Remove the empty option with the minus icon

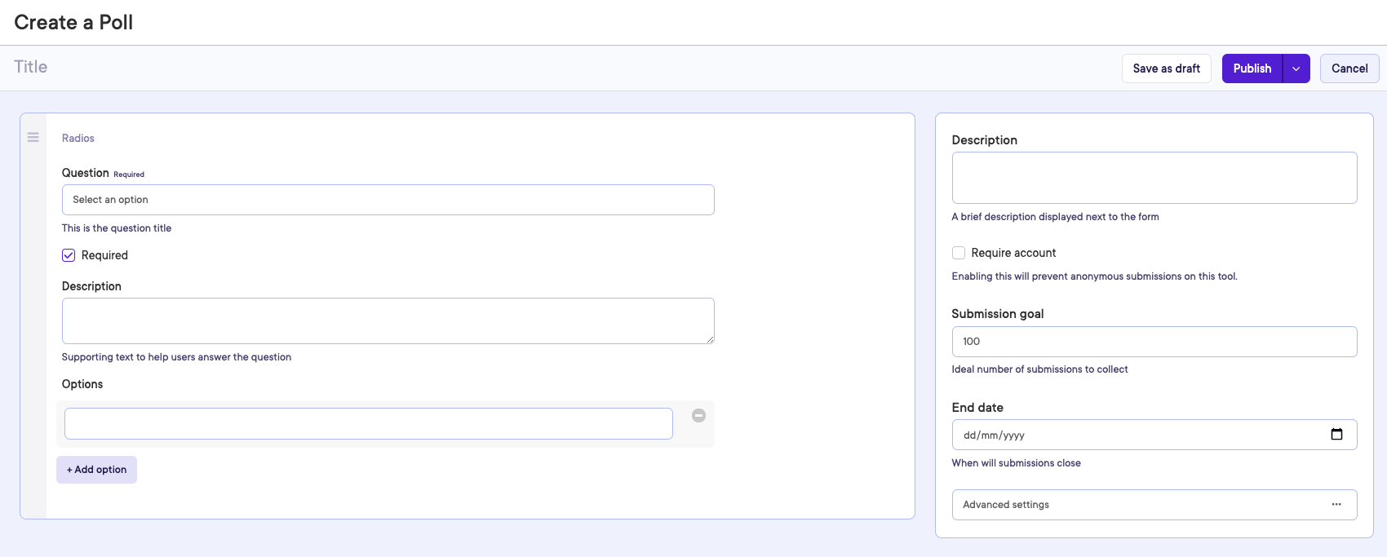(x=698, y=416)
